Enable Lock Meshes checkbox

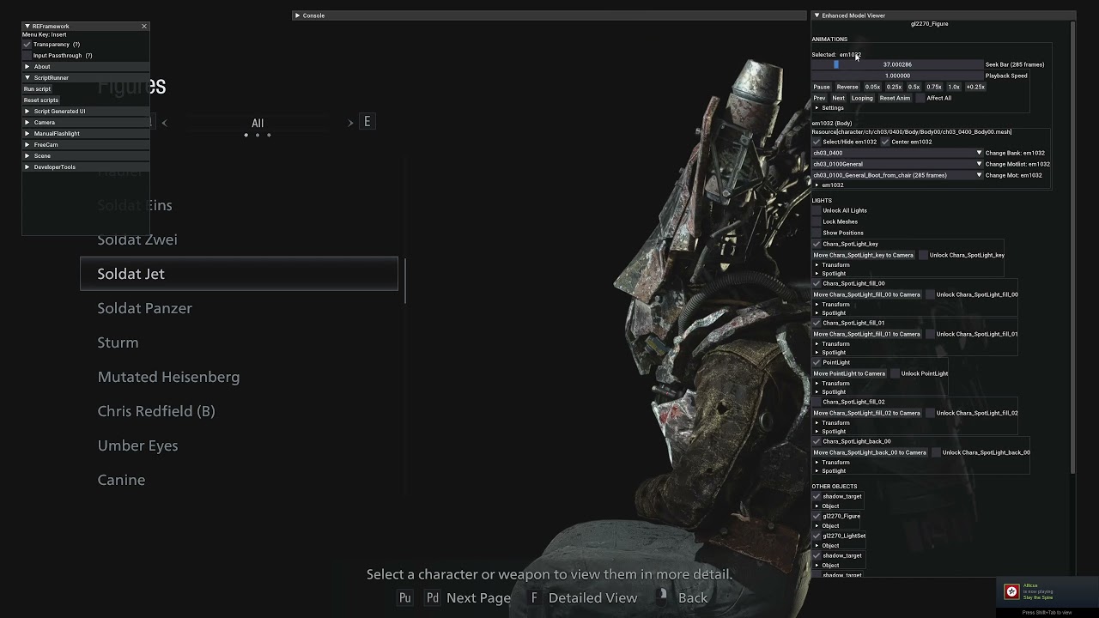coord(817,221)
